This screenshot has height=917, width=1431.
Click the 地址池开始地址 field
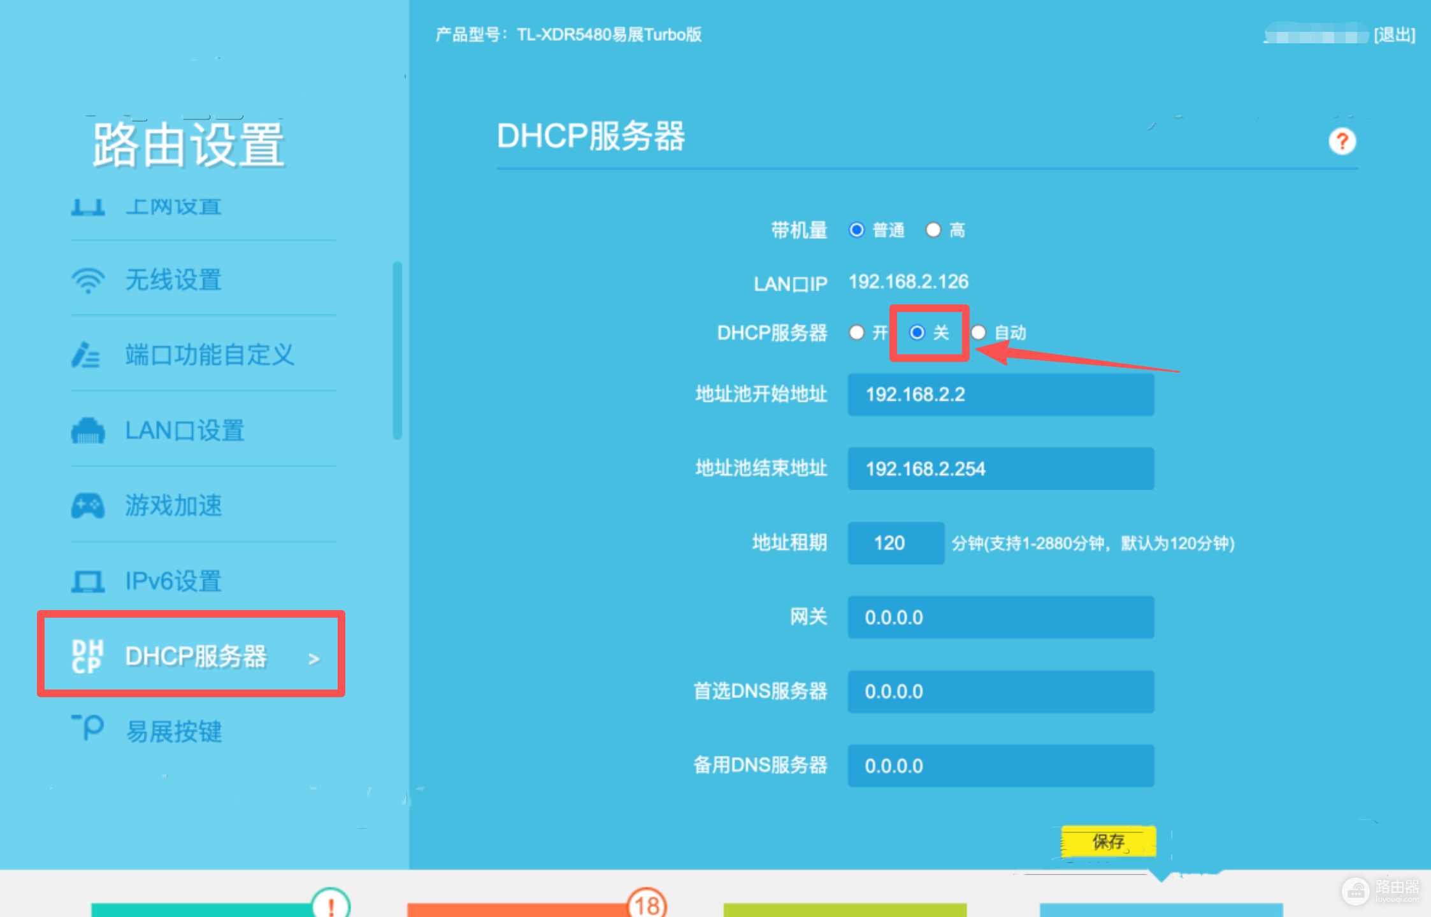click(1001, 395)
